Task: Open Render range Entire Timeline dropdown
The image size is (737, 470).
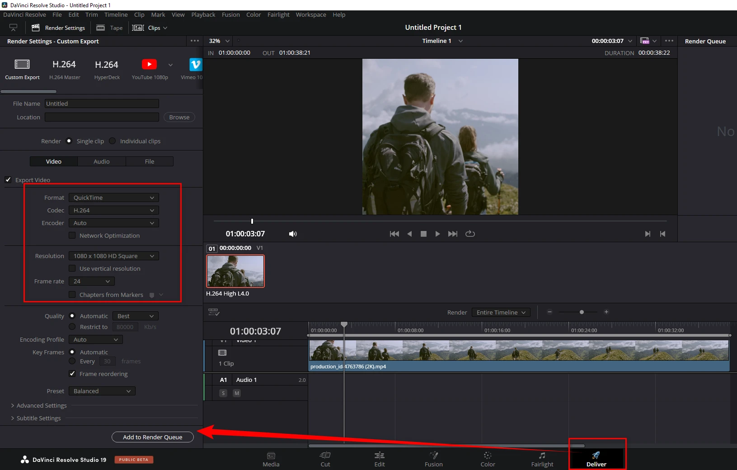Action: pos(501,312)
